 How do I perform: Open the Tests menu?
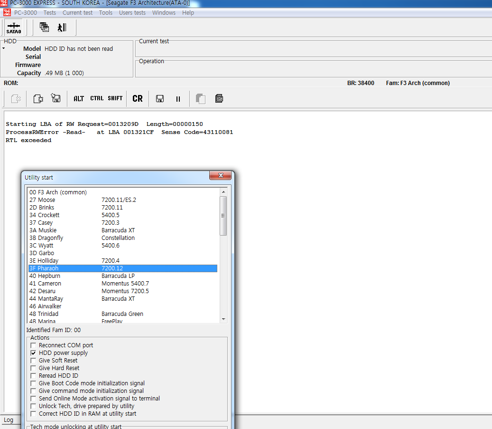pyautogui.click(x=49, y=12)
